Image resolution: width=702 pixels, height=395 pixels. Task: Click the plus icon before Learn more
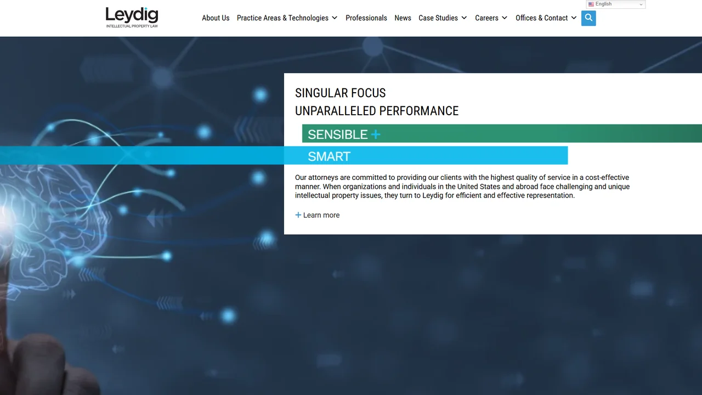pyautogui.click(x=298, y=215)
